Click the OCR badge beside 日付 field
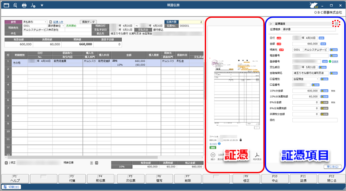 coord(322,38)
